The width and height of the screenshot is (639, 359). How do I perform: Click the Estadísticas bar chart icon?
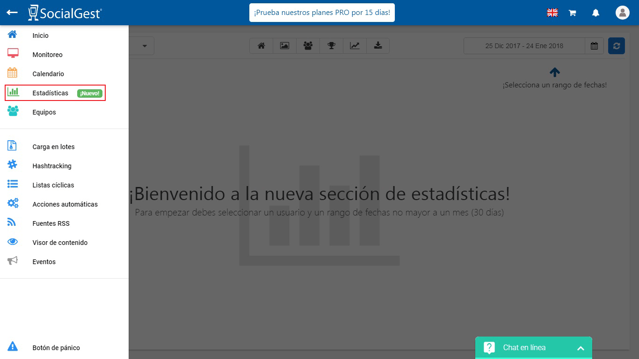tap(13, 92)
